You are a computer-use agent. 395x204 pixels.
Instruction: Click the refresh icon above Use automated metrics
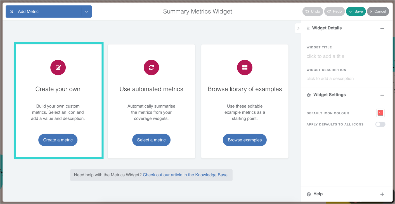pyautogui.click(x=151, y=67)
